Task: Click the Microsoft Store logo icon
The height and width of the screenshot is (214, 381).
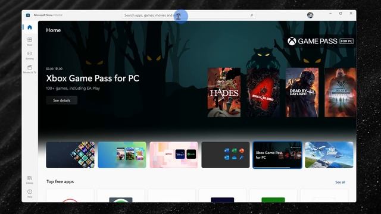Action: 28,15
